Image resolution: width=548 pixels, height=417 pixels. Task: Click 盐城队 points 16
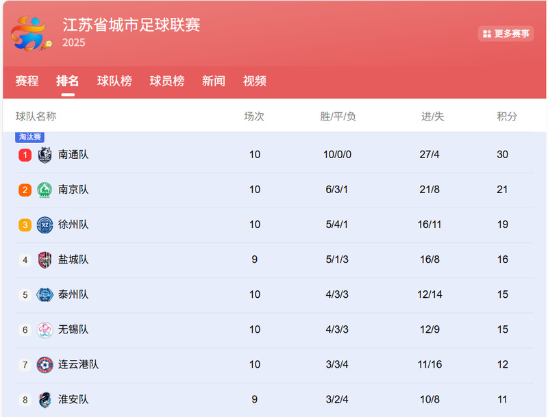(503, 259)
